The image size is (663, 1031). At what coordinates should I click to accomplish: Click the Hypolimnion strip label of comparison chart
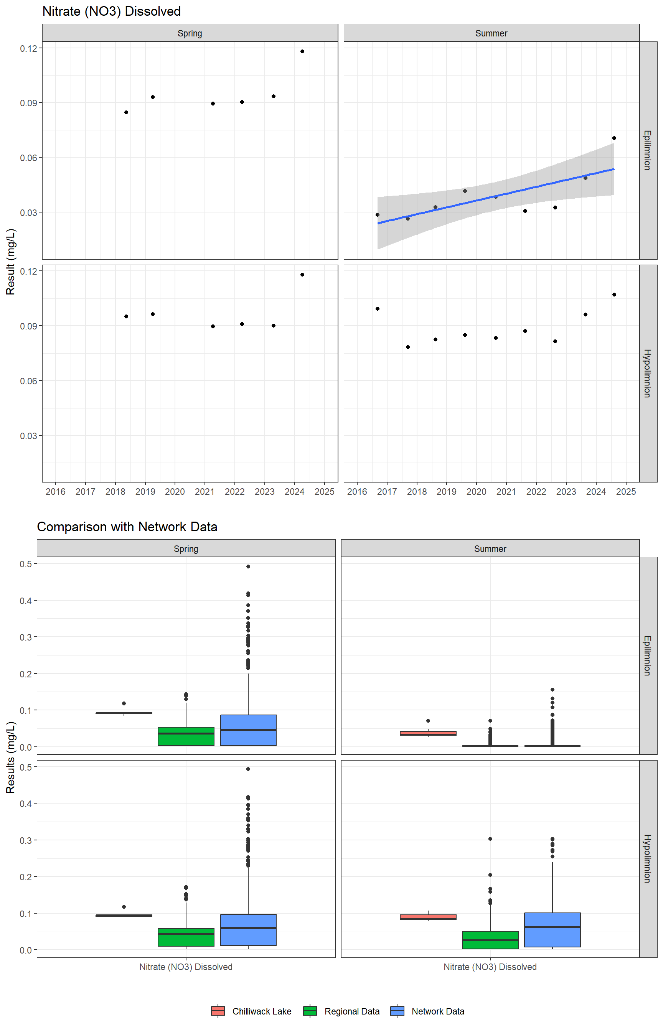pyautogui.click(x=648, y=858)
